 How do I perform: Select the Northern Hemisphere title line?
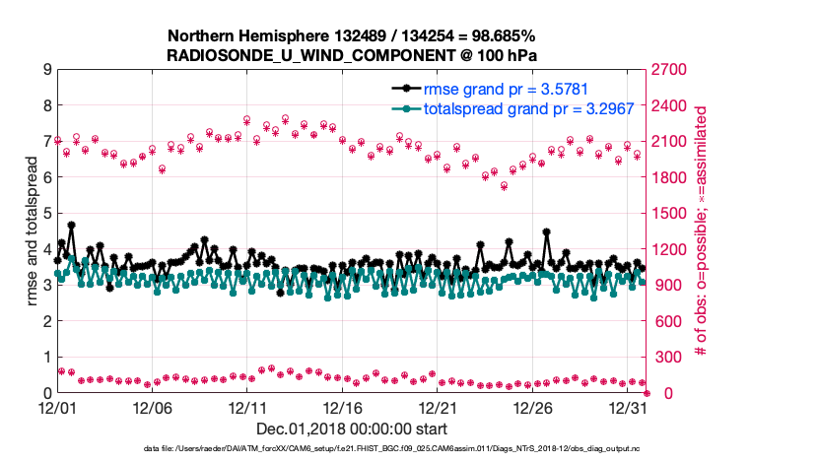[x=351, y=34]
